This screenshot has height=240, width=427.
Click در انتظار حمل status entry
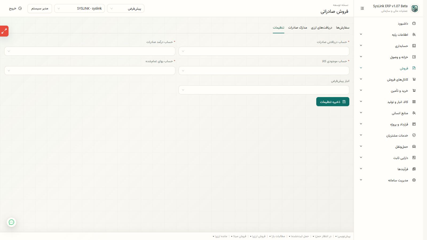pyautogui.click(x=322, y=236)
